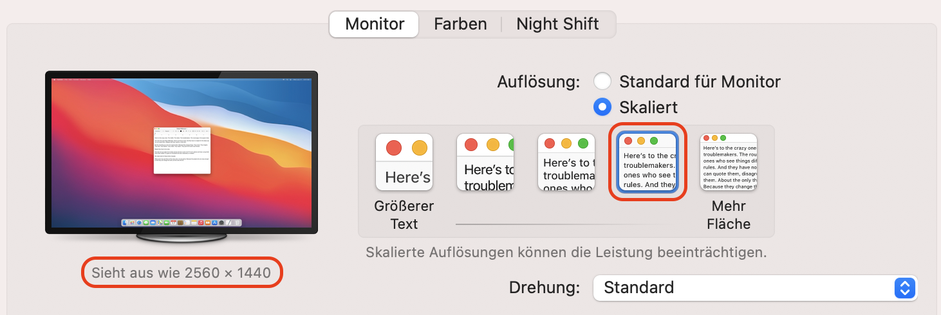The image size is (941, 315).
Task: Click the monitor stand in the preview
Action: (182, 238)
